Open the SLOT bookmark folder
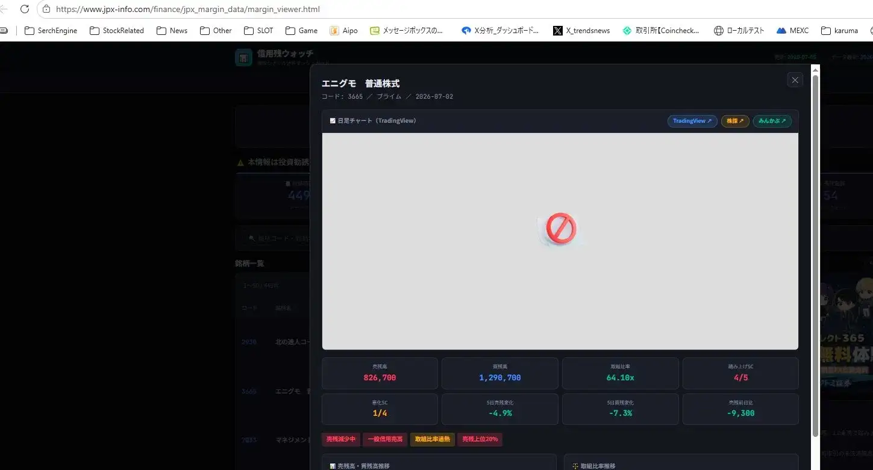Viewport: 873px width, 470px height. [x=258, y=31]
